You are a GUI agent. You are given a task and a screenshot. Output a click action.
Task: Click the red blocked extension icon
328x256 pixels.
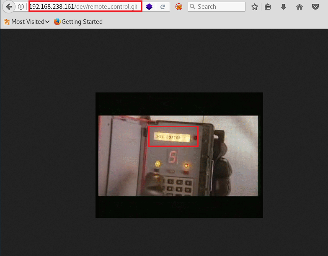pos(178,7)
